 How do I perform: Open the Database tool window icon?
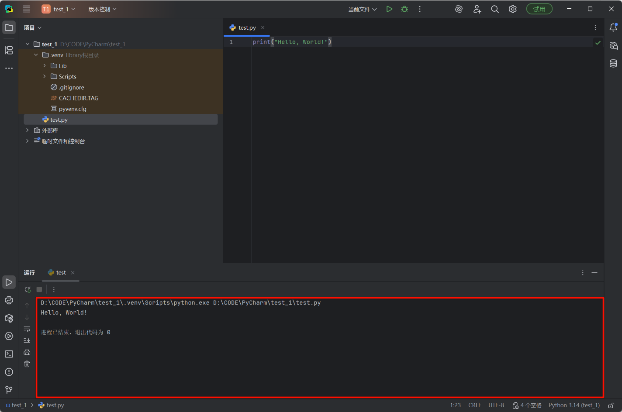613,64
